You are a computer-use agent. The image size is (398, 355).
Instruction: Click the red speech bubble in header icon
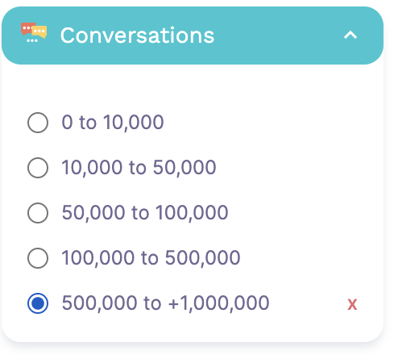(x=27, y=29)
